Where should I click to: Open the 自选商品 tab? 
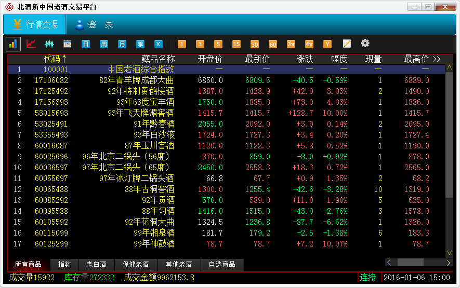pos(222,265)
